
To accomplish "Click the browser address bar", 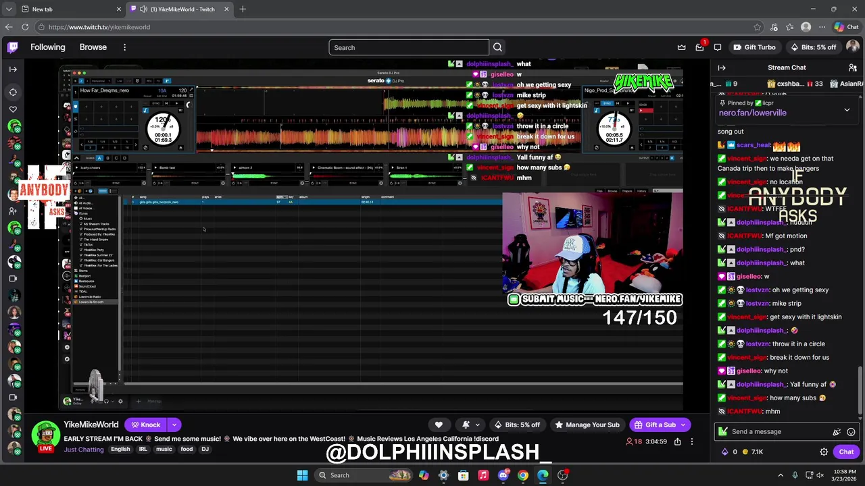I will pyautogui.click(x=399, y=27).
